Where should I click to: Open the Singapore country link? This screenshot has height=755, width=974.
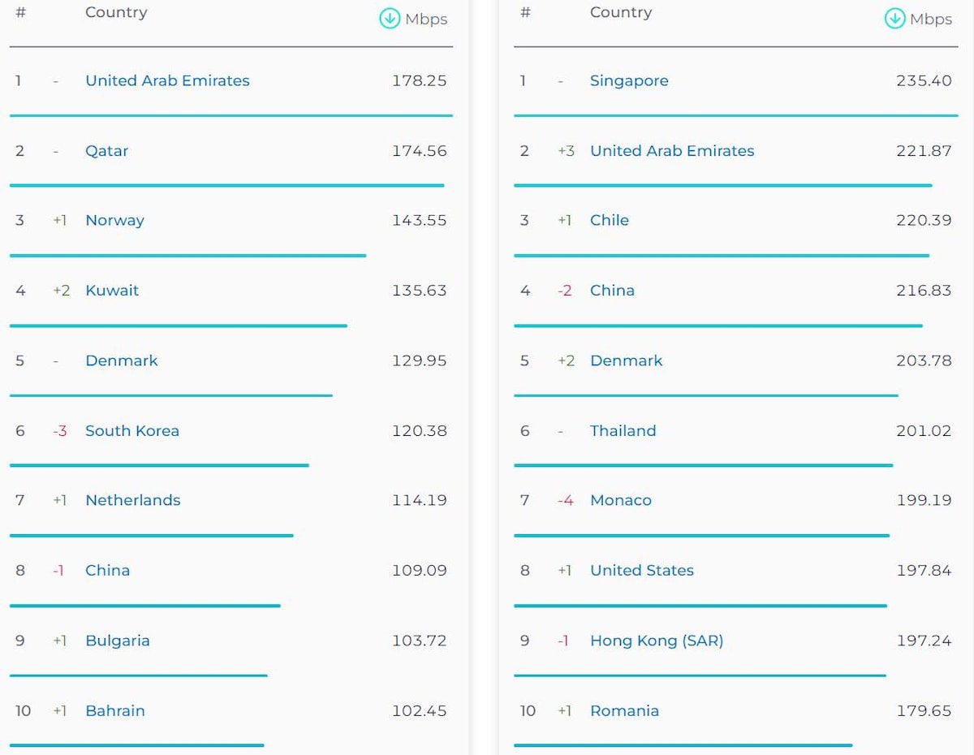tap(629, 81)
